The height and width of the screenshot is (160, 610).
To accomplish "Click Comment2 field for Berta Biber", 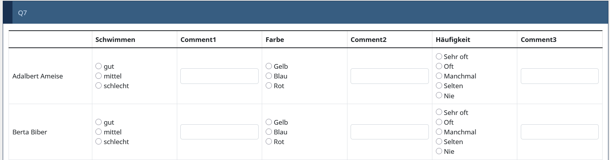I will click(x=390, y=132).
